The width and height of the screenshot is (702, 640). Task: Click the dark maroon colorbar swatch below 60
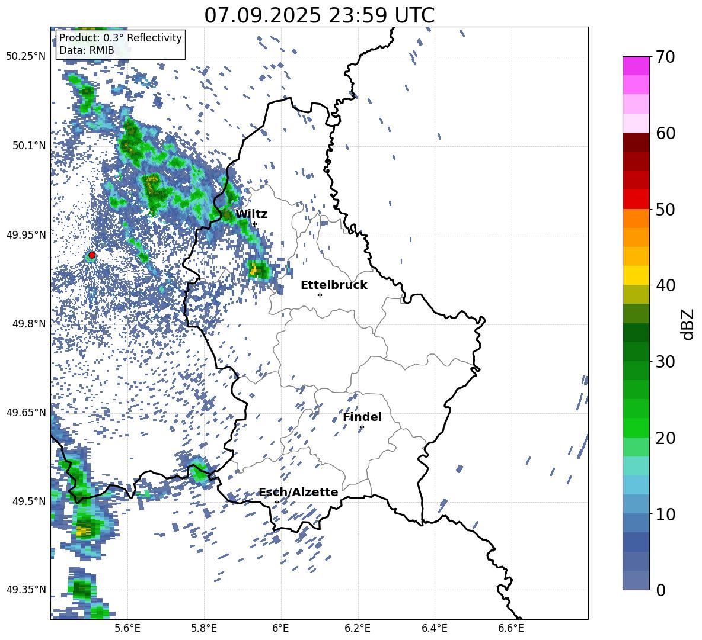636,142
